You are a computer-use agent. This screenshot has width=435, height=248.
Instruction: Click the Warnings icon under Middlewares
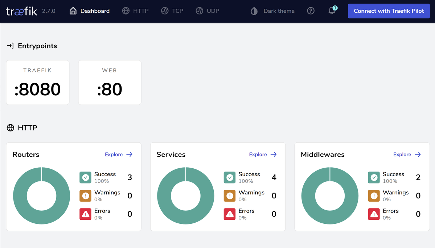(x=374, y=196)
